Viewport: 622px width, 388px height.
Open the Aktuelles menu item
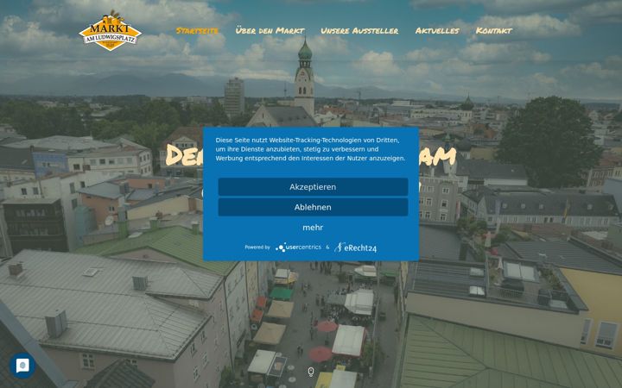point(437,30)
